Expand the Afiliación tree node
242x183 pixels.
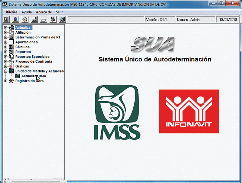(5, 32)
